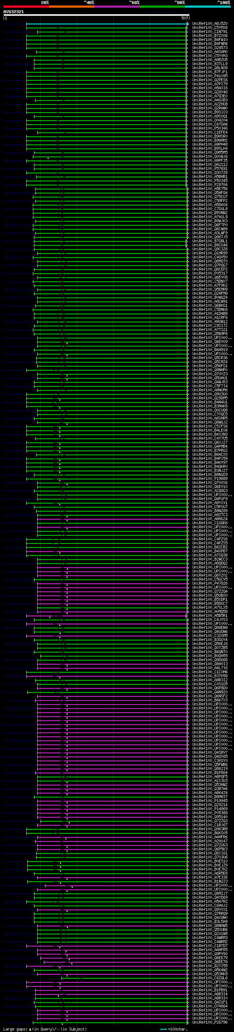Open hit UniRef100_C5YMX6
Image resolution: width=234 pixels, height=1032 pixels.
coord(210,28)
